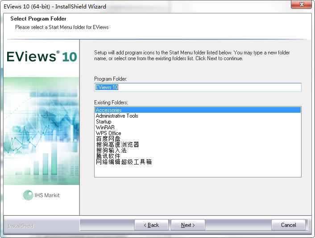
Task: Select the 百度网盘 folder entry
Action: click(x=108, y=139)
